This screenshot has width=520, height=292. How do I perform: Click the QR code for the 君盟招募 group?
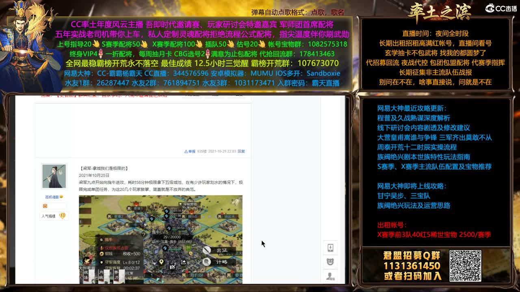click(465, 266)
